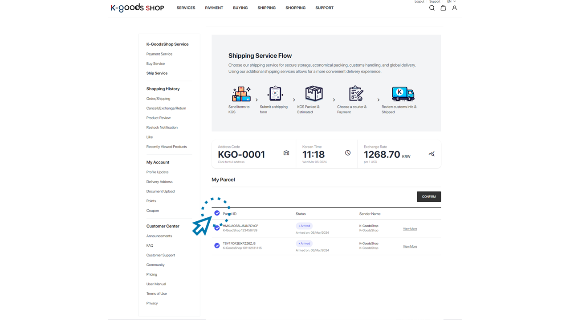This screenshot has height=320, width=570.
Task: Uncheck parcel HMXJAO38LJ5JN7CVCP checkbox
Action: click(217, 228)
